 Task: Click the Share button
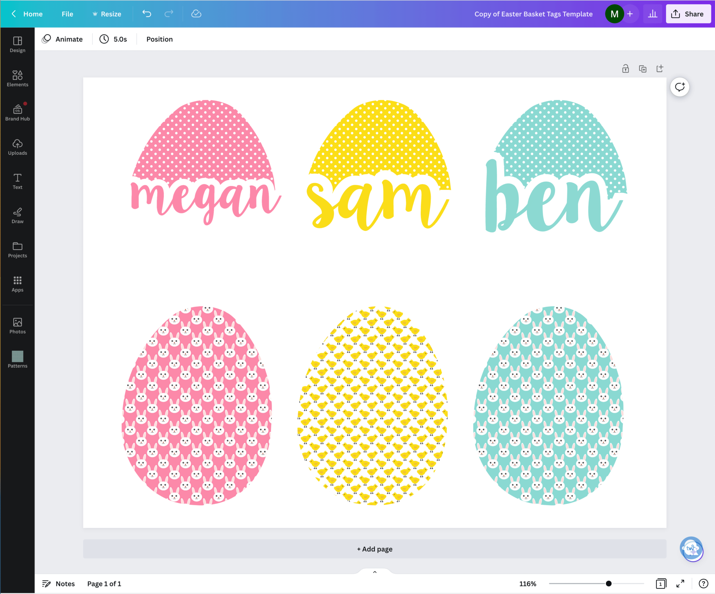tap(688, 14)
